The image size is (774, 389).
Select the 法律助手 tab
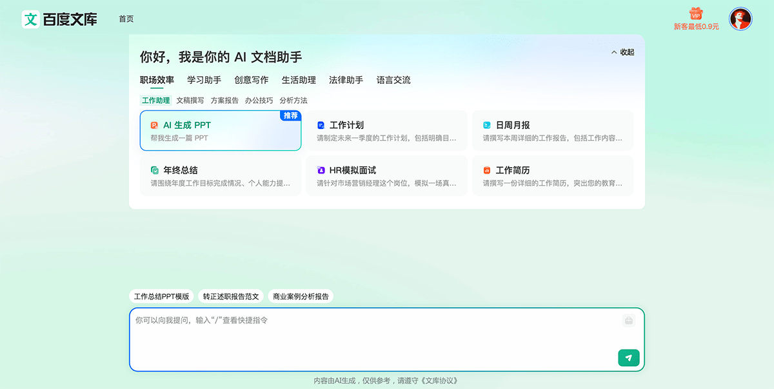346,80
